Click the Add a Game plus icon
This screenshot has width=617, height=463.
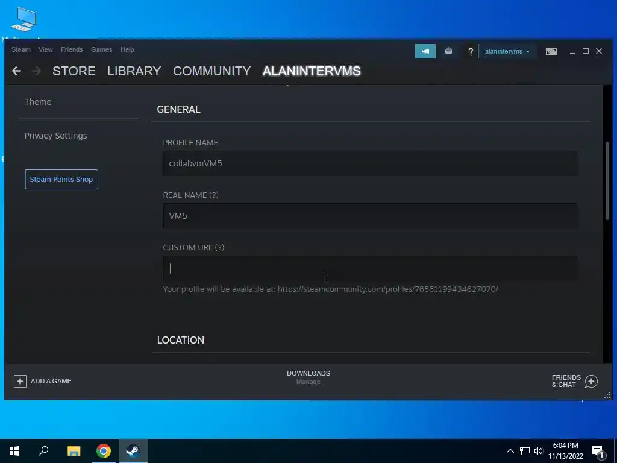20,381
